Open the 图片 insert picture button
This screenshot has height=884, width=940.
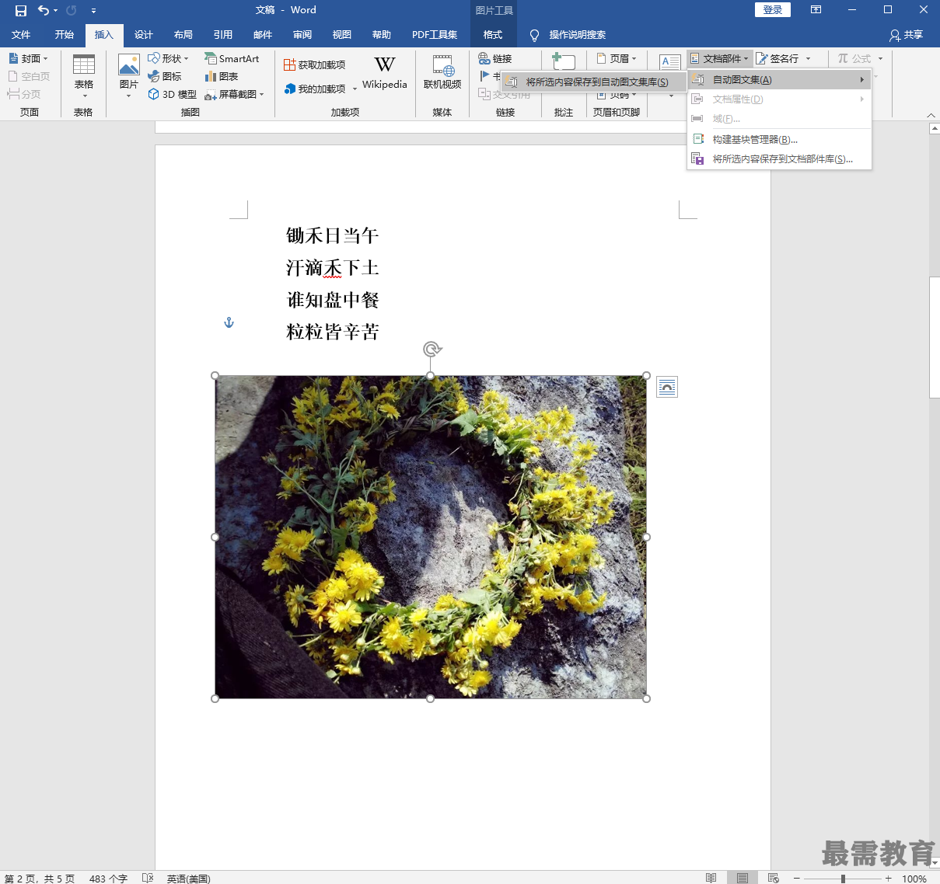point(129,76)
